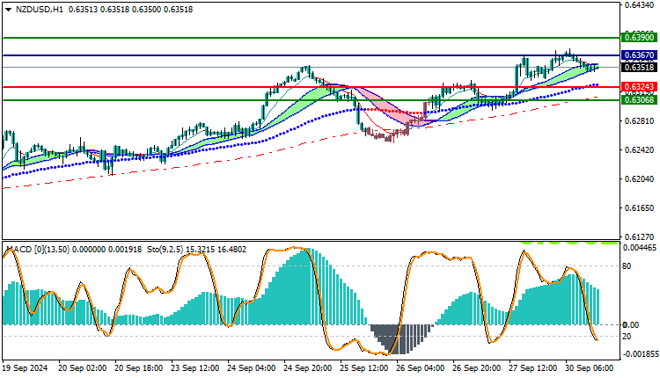Click the 26 Sep 04:00 time label
The height and width of the screenshot is (378, 660).
coord(421,368)
